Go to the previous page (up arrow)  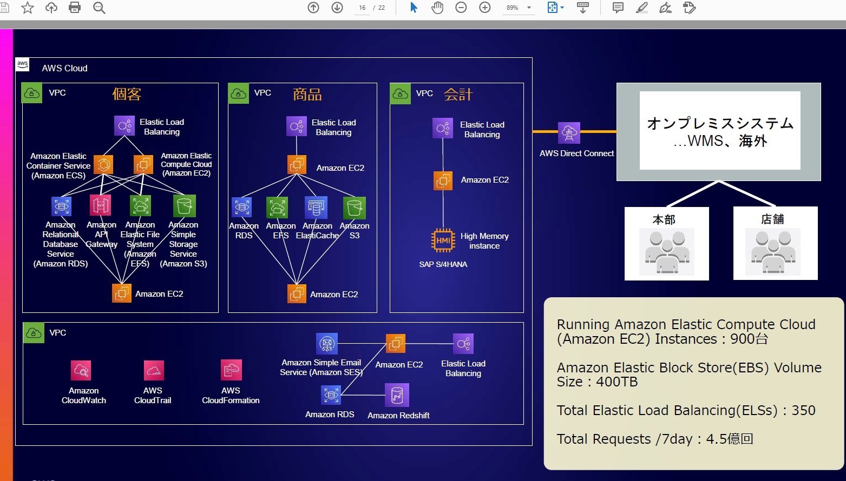[313, 8]
